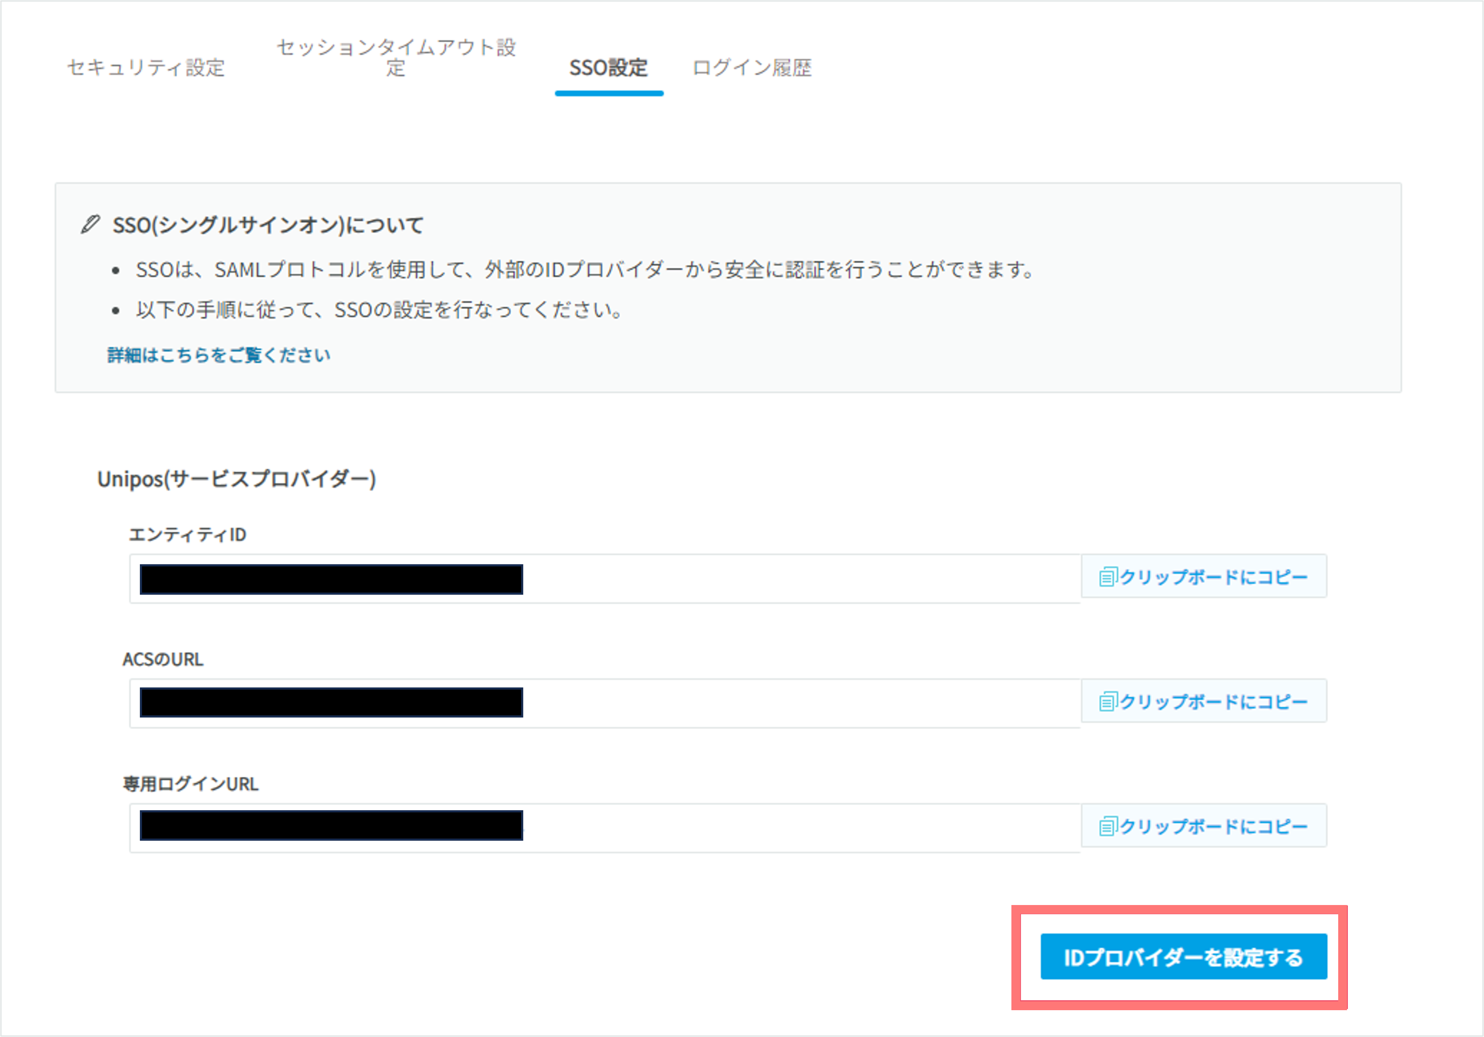The image size is (1484, 1037).
Task: Click the エンティティID label
Action: pyautogui.click(x=187, y=535)
